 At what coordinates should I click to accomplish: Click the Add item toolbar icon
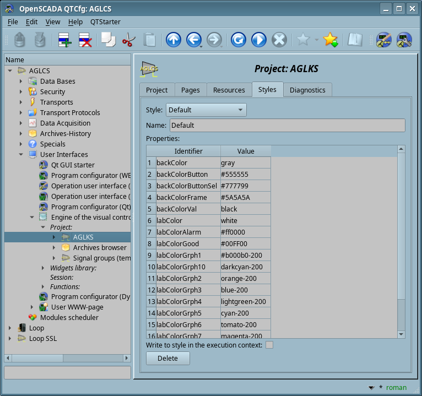tap(64, 40)
